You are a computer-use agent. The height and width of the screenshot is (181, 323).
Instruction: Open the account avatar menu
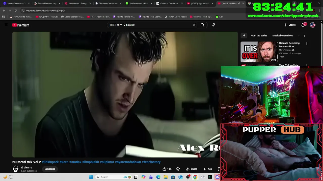tap(313, 25)
